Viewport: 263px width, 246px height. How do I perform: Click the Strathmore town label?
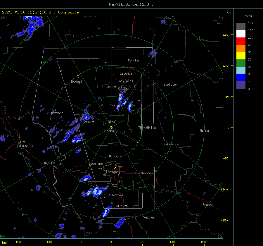click(142, 173)
